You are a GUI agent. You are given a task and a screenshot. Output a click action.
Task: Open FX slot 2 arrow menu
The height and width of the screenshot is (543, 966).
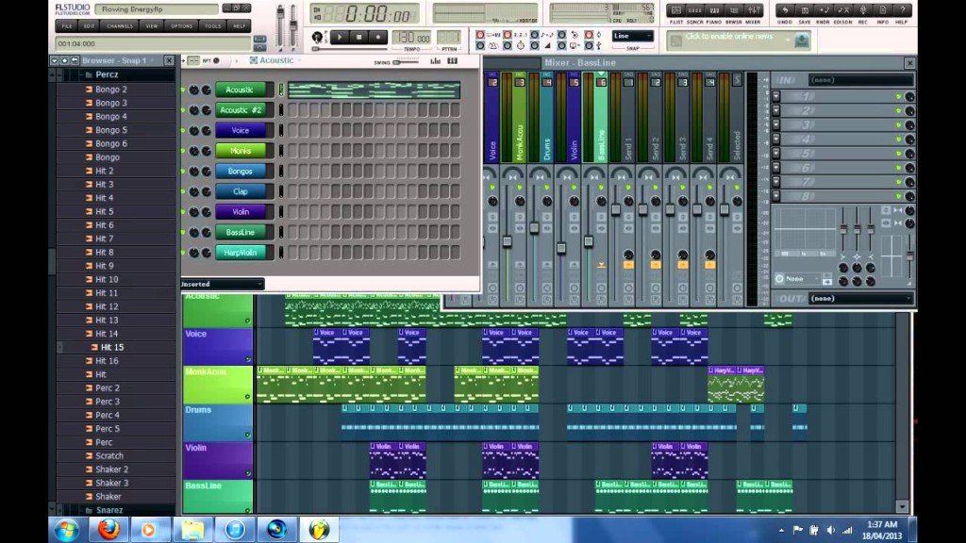tap(776, 111)
